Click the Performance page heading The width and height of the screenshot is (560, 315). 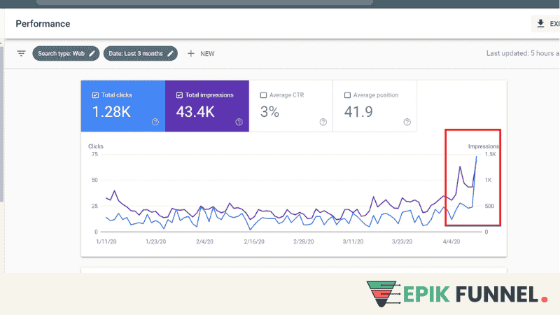point(43,24)
